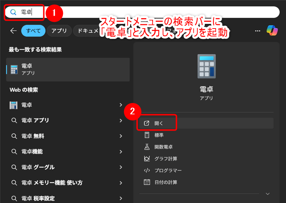Expand the 電卓 アプリ suggestion chevron

point(121,121)
